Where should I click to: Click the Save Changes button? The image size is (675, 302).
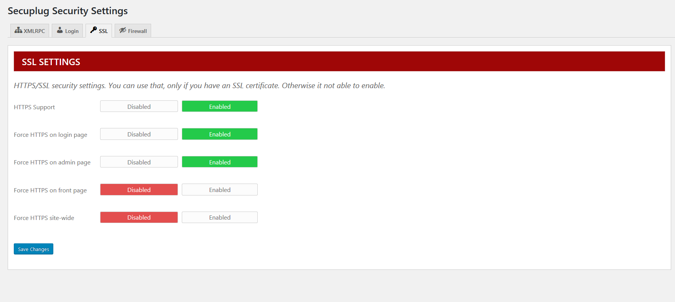33,249
